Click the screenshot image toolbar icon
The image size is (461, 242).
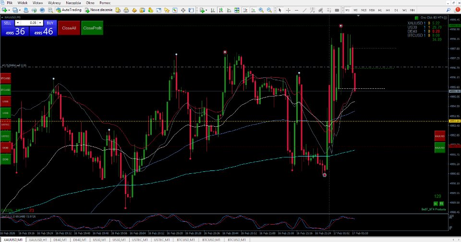coord(158,10)
